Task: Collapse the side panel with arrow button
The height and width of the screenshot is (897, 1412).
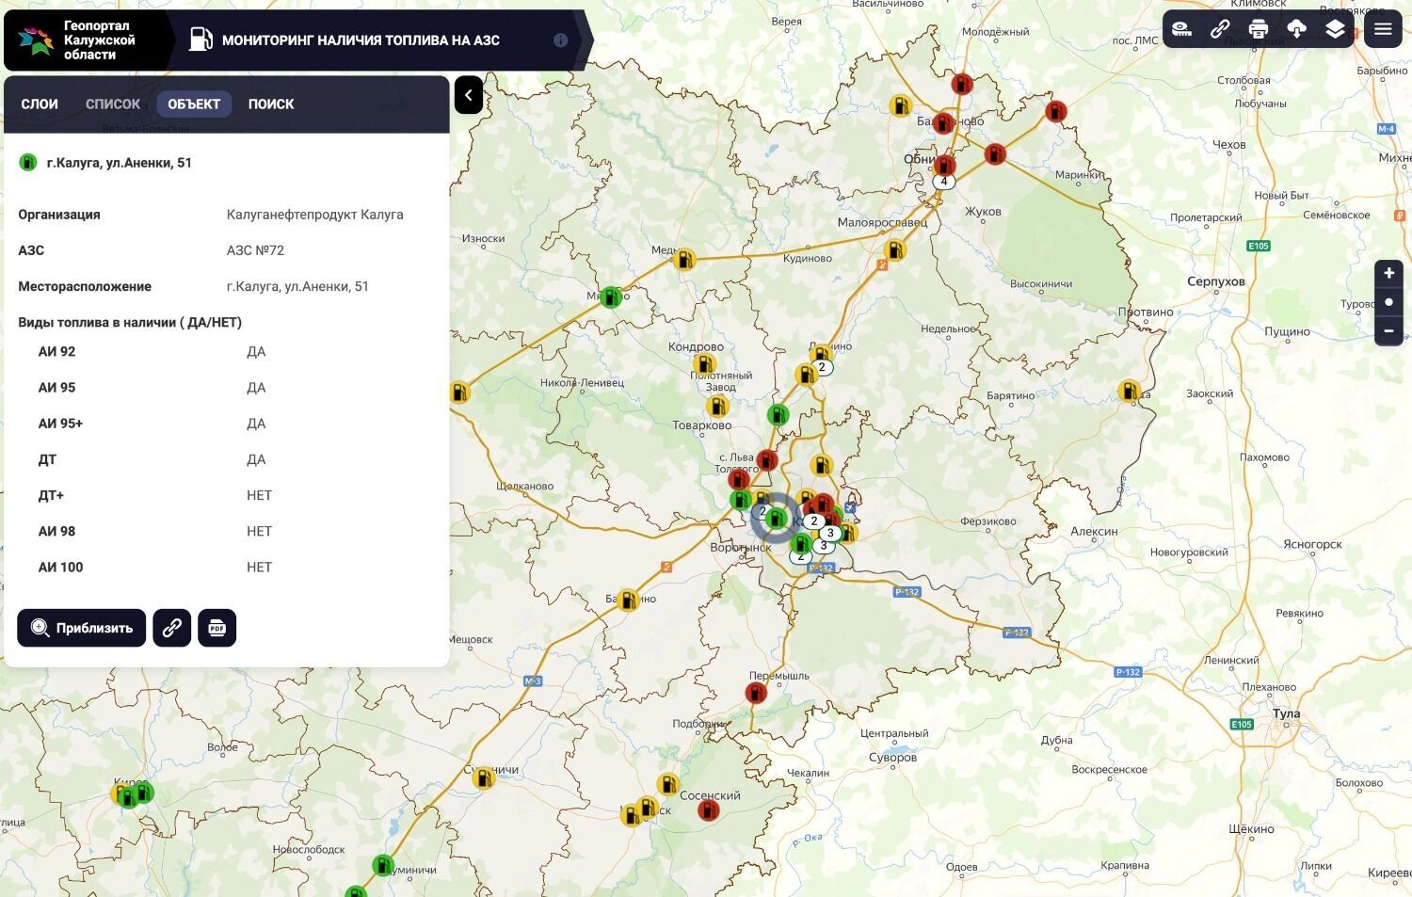Action: tap(468, 95)
